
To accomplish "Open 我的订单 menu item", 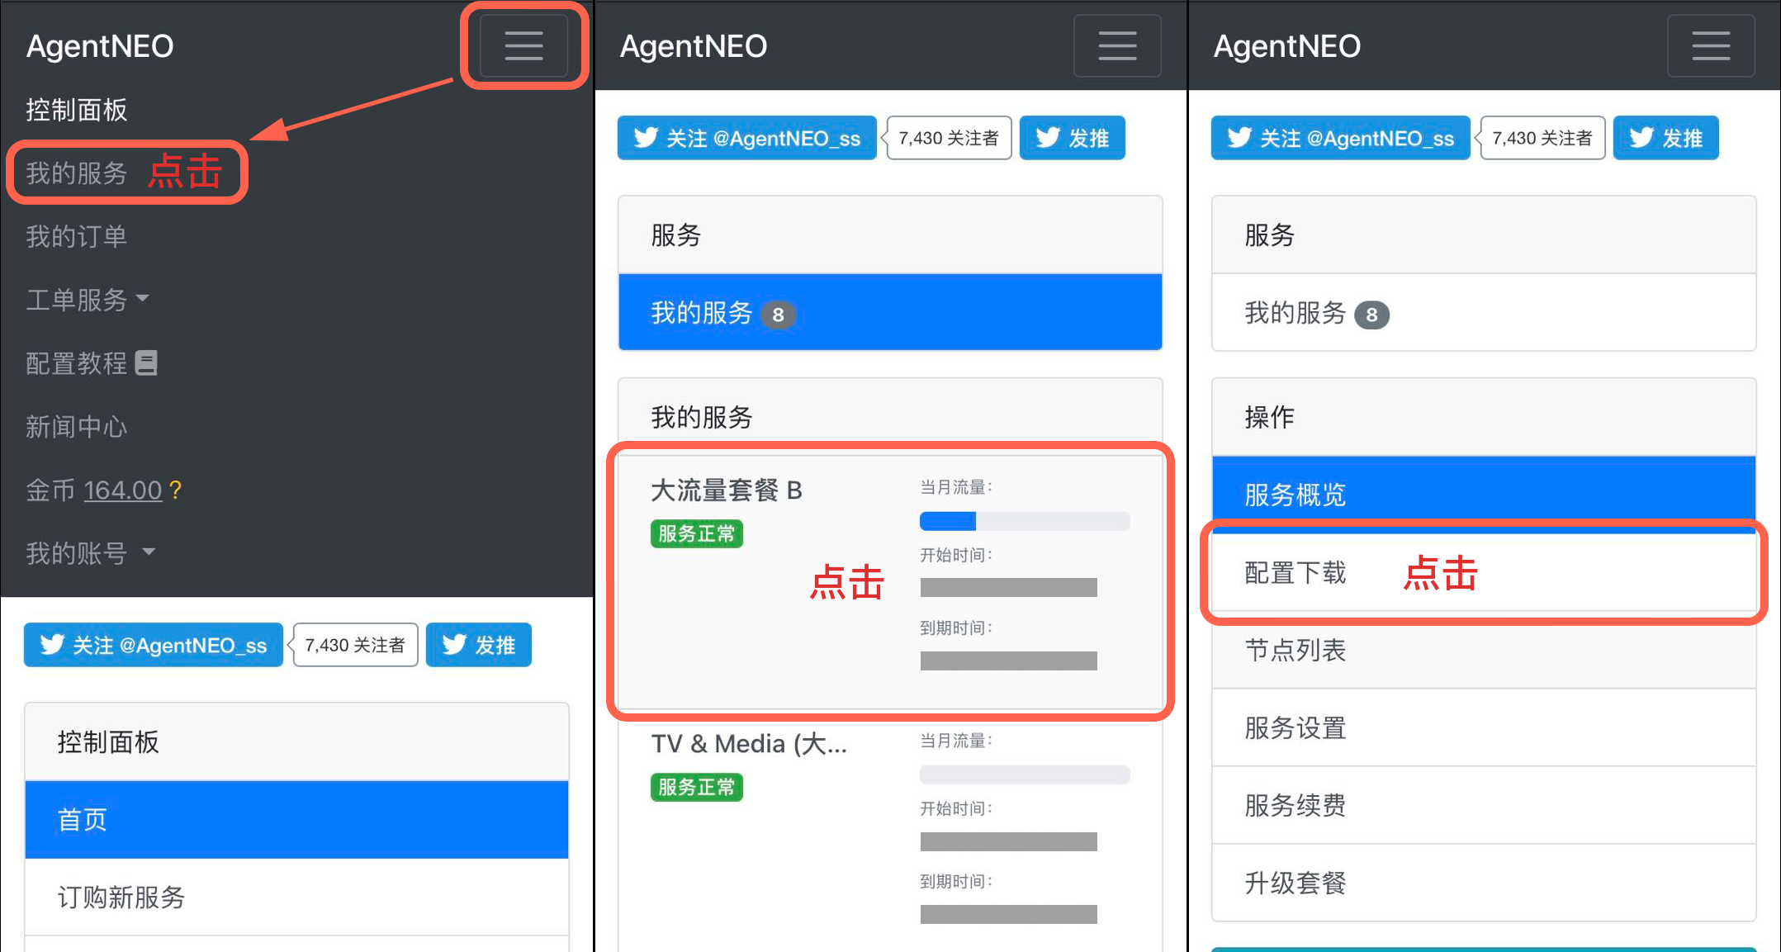I will (76, 237).
